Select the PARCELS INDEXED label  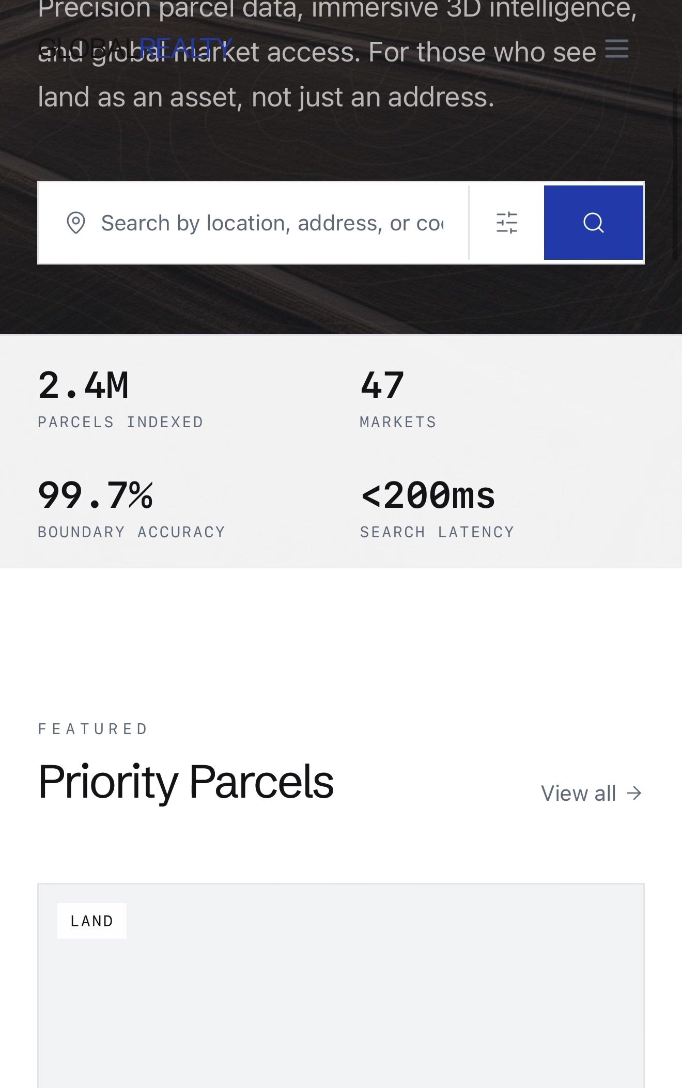[x=120, y=422]
